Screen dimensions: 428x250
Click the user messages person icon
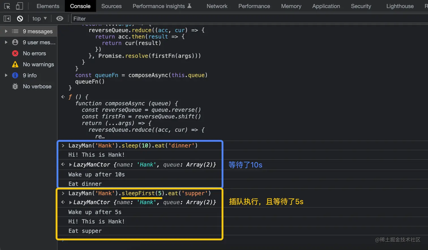coord(15,42)
